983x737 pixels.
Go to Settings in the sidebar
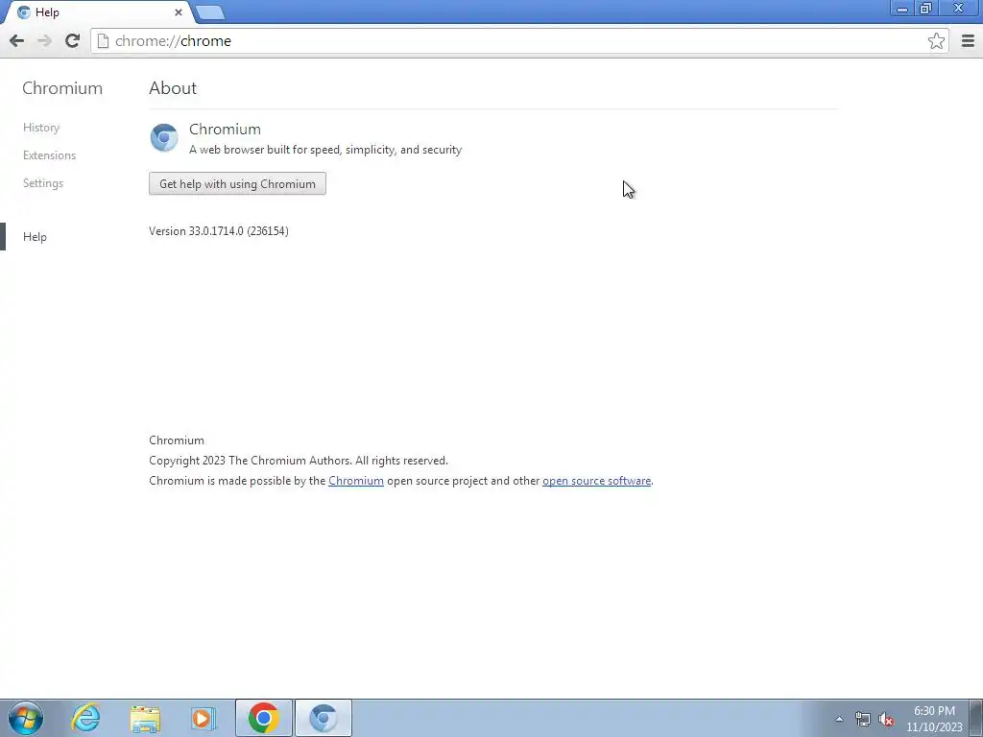click(x=43, y=183)
